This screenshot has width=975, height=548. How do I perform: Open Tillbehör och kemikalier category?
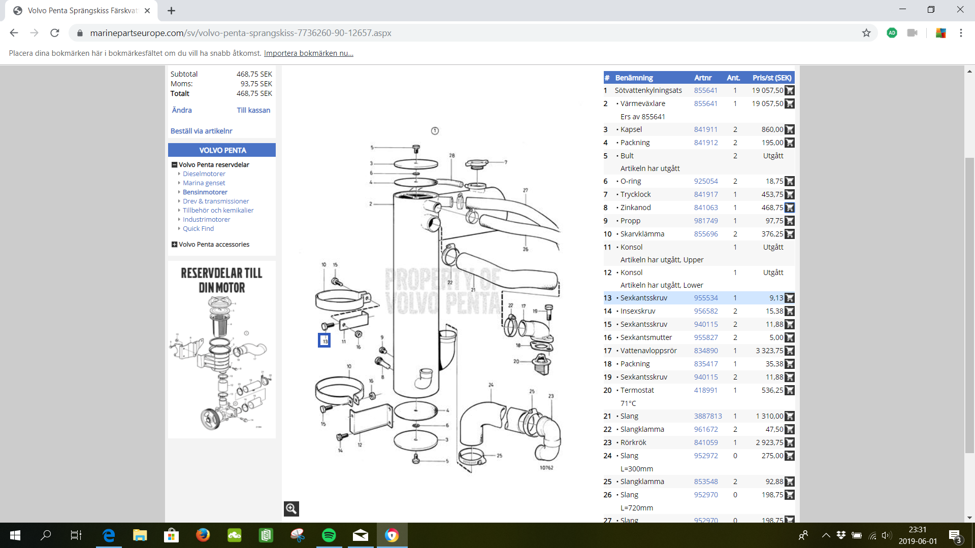point(218,211)
